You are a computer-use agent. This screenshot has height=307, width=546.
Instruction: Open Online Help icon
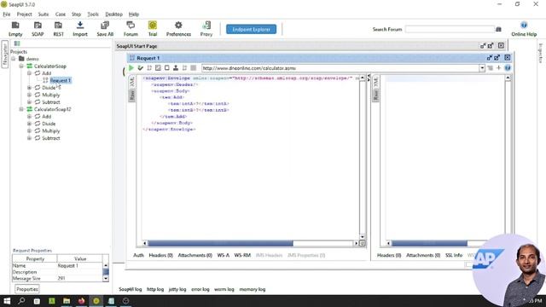524,29
